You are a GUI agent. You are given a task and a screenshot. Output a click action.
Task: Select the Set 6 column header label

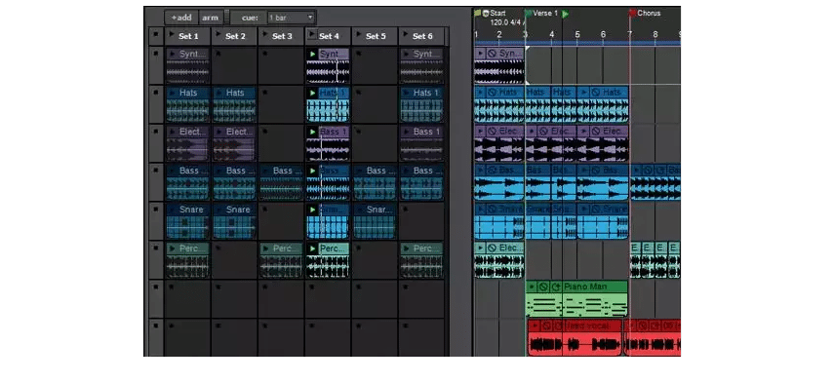(x=422, y=36)
